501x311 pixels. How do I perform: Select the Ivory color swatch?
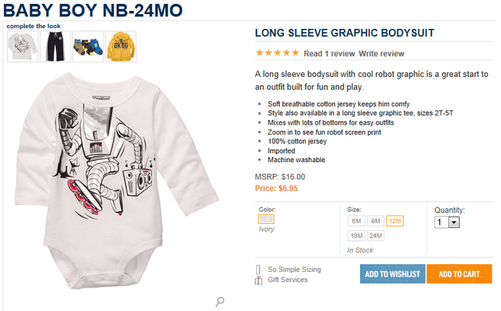pos(266,219)
